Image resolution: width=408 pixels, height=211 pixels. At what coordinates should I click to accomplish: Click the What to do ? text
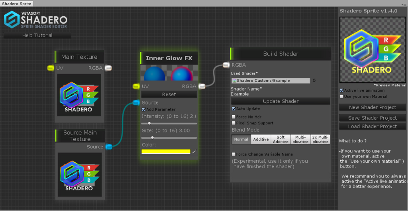pyautogui.click(x=353, y=141)
